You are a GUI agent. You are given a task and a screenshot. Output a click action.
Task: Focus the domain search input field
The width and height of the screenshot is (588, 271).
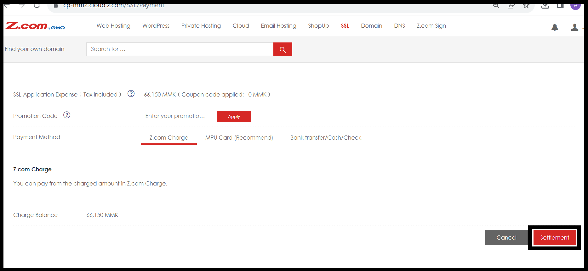pyautogui.click(x=180, y=49)
